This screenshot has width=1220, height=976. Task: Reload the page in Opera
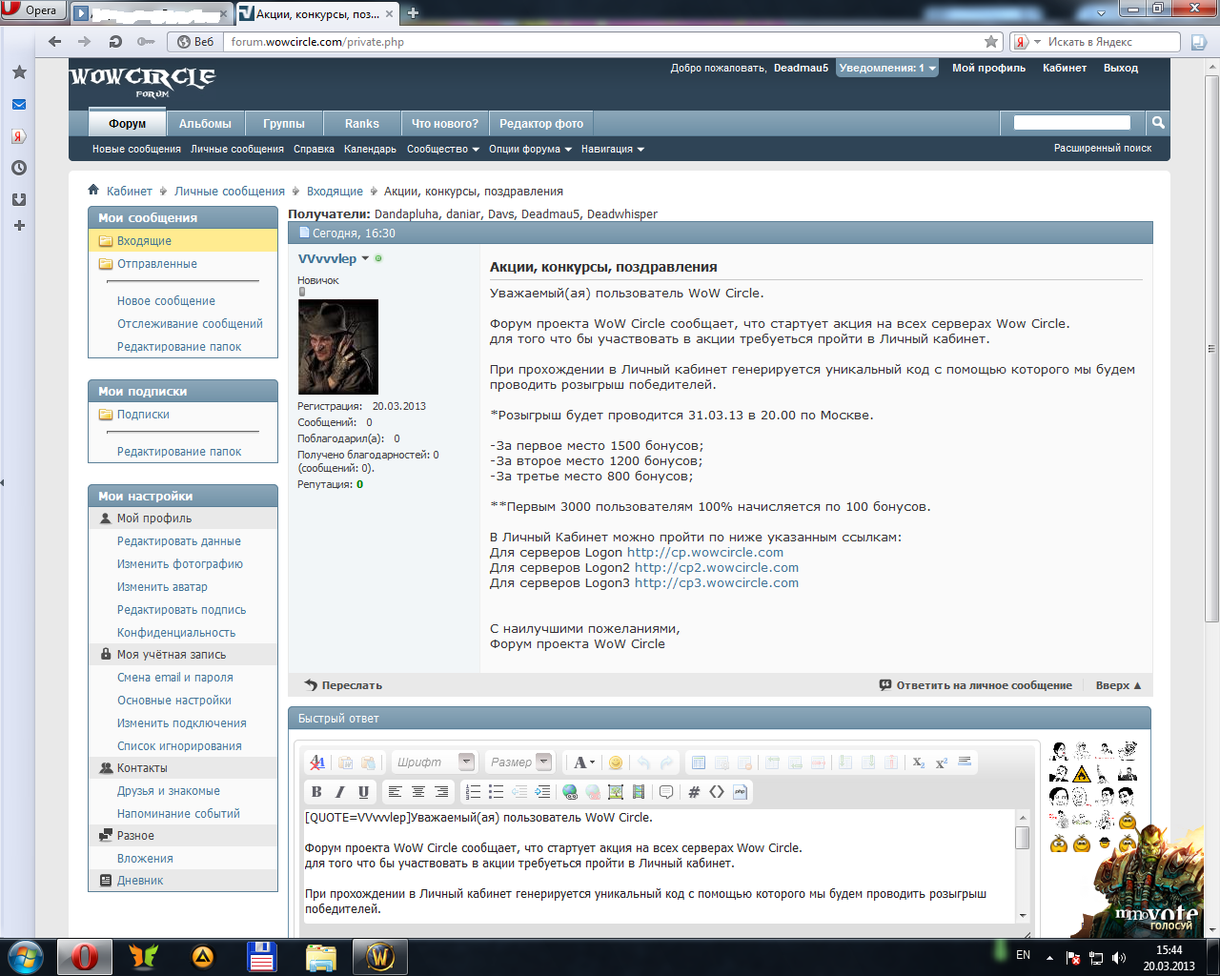point(115,42)
